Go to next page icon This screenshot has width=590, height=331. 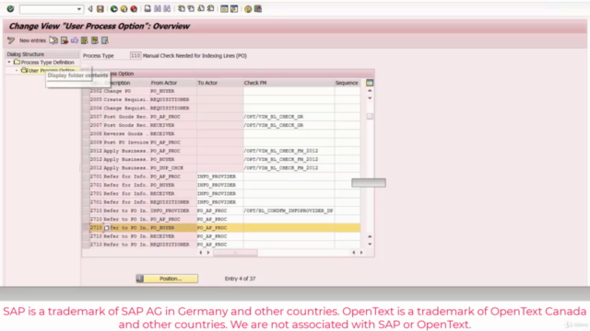pyautogui.click(x=201, y=8)
